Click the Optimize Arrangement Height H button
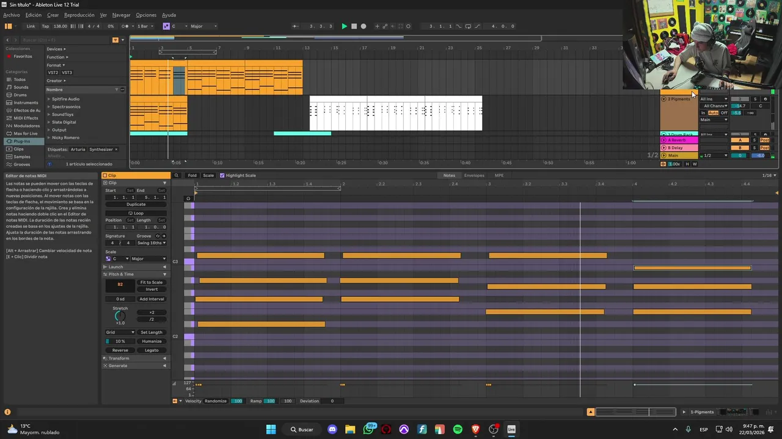The width and height of the screenshot is (782, 439). [687, 164]
